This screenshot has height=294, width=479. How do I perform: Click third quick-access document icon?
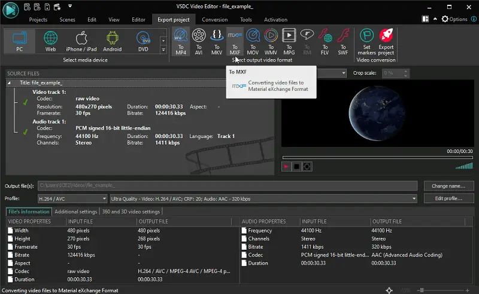[47, 7]
